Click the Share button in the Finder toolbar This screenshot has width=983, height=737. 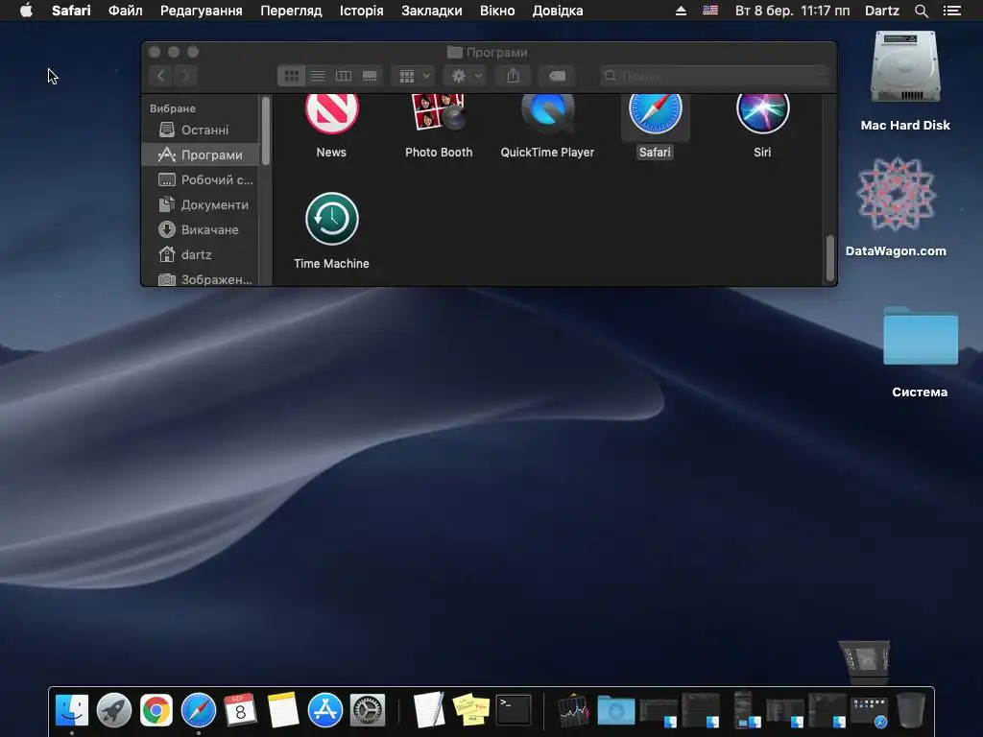tap(513, 76)
